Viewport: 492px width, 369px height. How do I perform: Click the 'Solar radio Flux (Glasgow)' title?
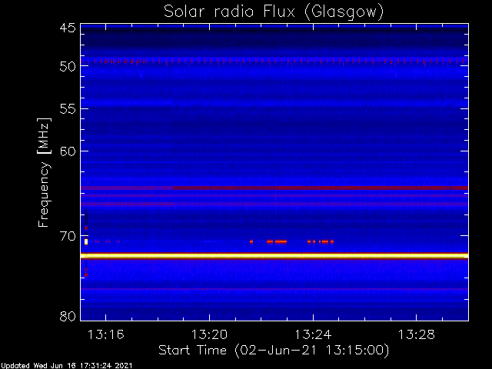tap(274, 12)
